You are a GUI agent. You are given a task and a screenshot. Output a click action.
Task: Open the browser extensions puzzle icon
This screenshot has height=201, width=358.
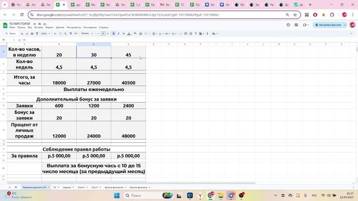click(x=332, y=15)
